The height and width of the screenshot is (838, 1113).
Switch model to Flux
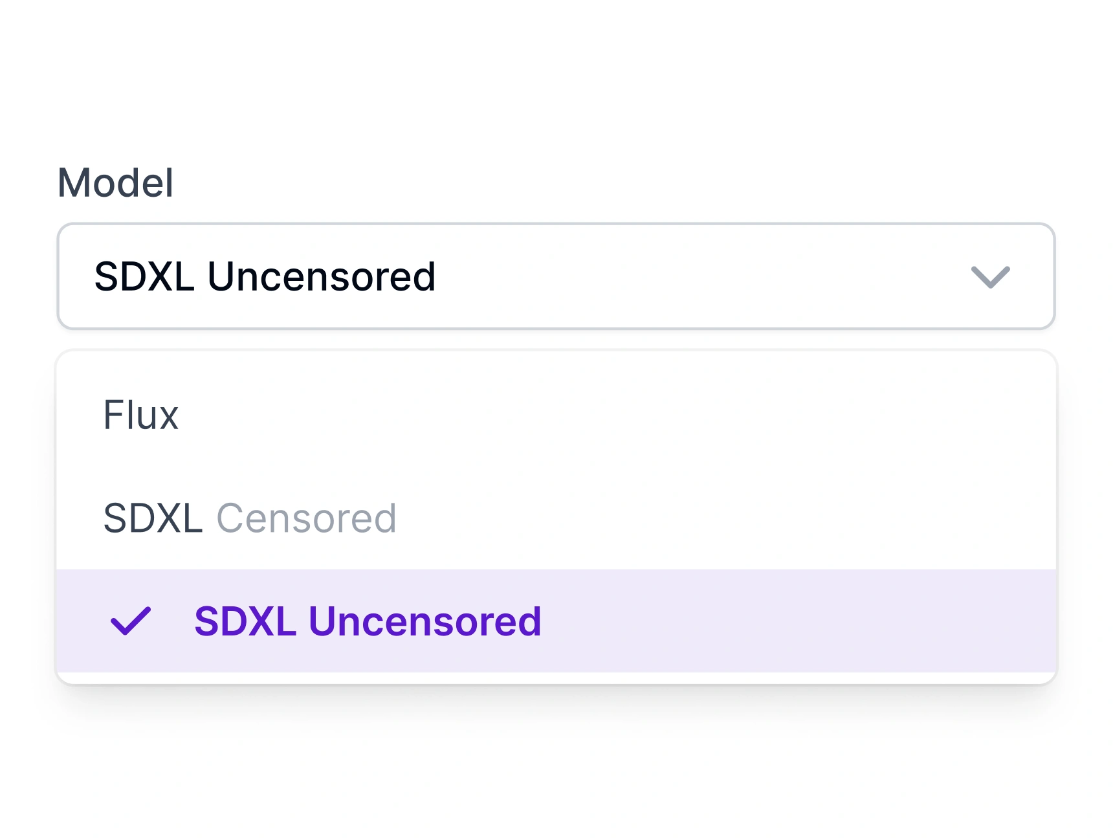pos(141,415)
